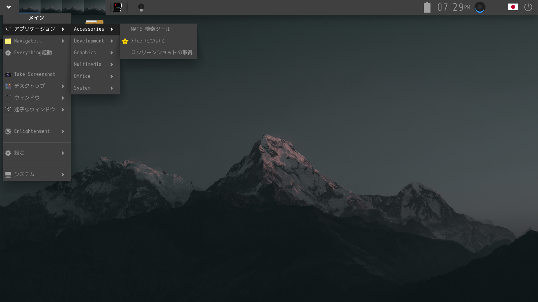Select the Multimedia category
This screenshot has width=538, height=302.
pyautogui.click(x=95, y=64)
